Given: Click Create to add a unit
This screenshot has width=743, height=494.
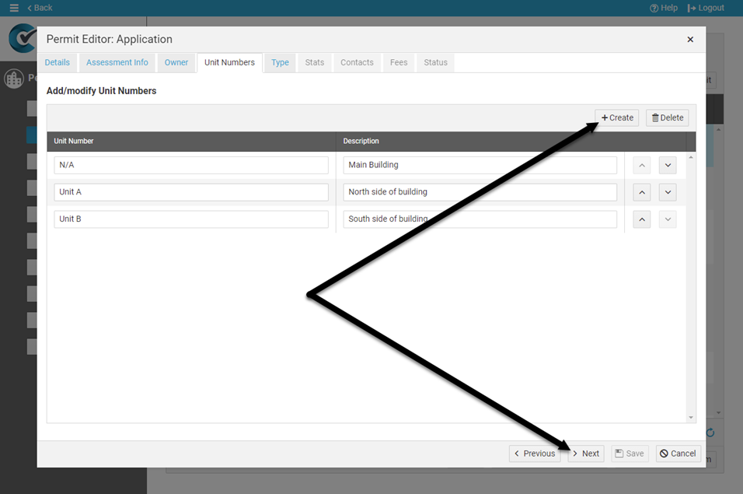Looking at the screenshot, I should click(617, 117).
